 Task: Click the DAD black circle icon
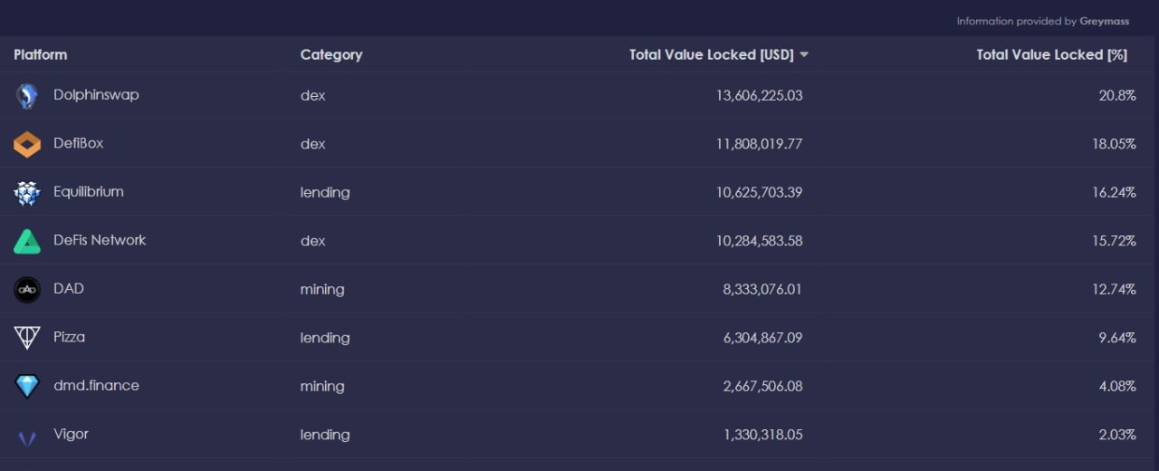(x=27, y=290)
